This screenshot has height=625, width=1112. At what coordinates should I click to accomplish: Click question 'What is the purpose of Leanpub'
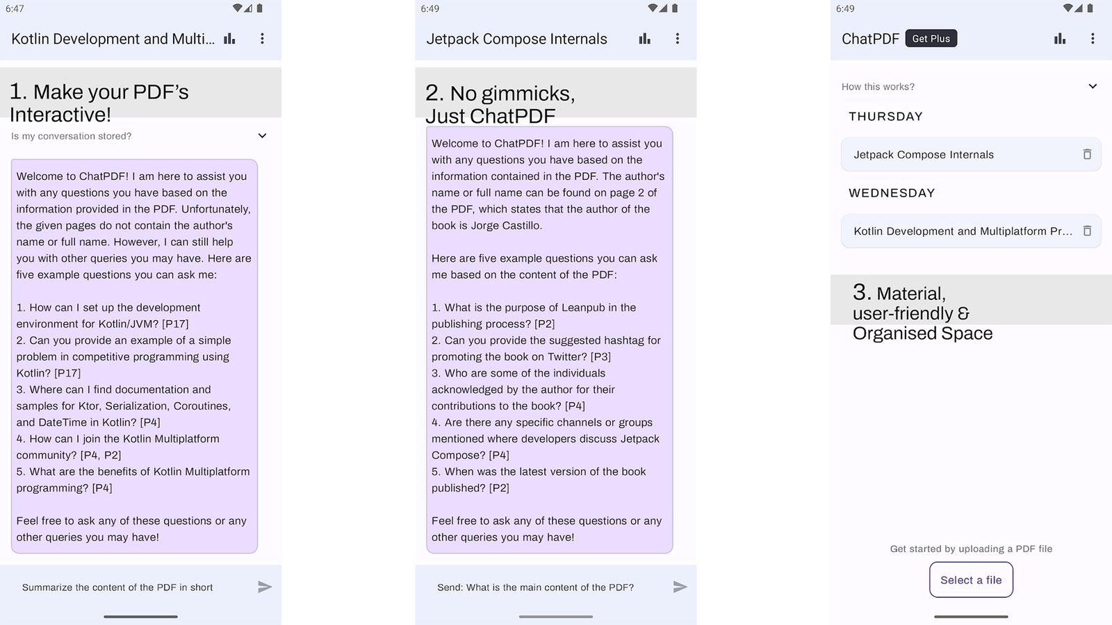tap(534, 315)
